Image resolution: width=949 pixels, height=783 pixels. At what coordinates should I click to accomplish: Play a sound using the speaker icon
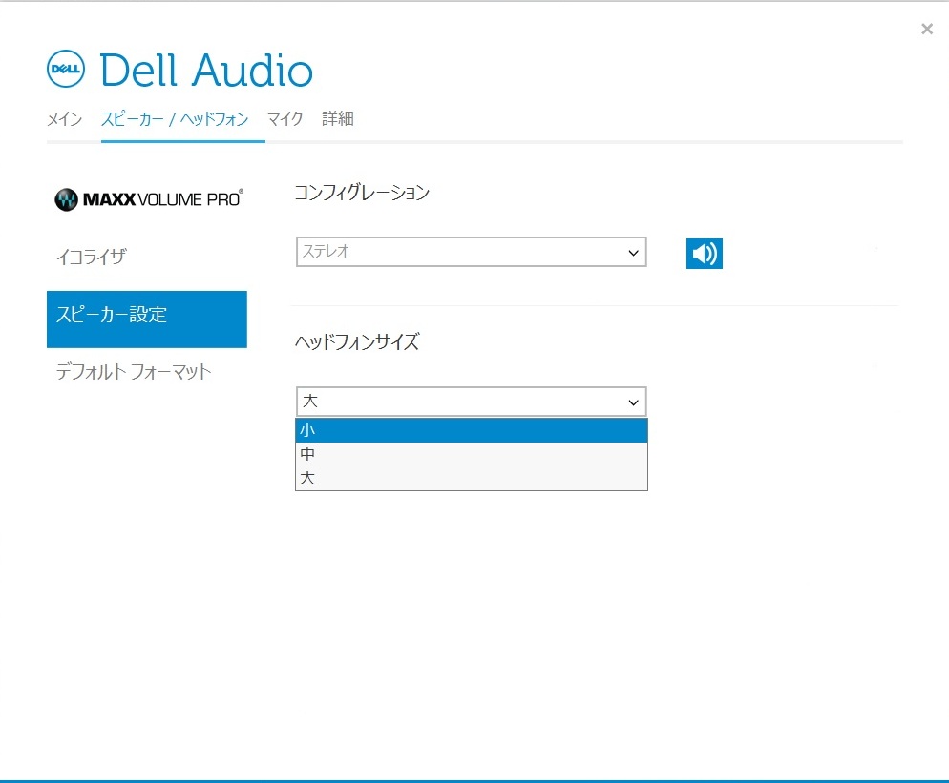click(704, 253)
